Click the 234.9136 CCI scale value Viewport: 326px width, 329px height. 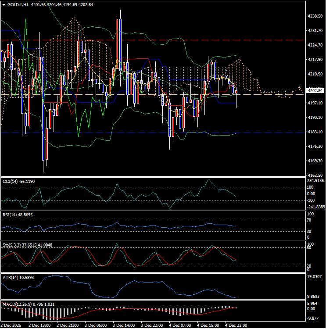click(316, 180)
